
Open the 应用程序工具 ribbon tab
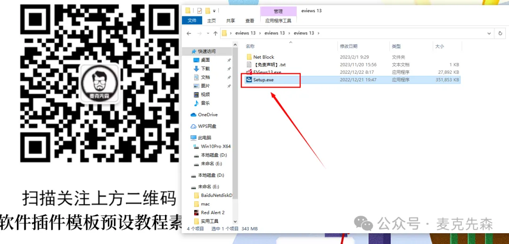tap(278, 21)
